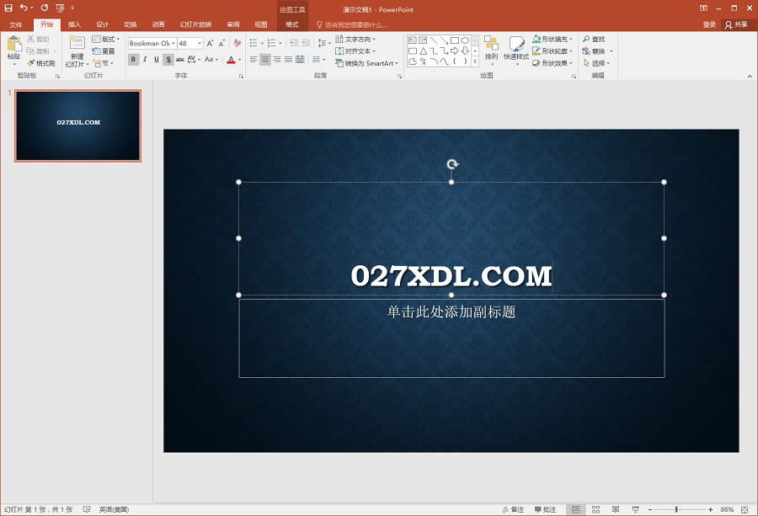The image size is (758, 516).
Task: Open the Shape Outline (形状轮廓) dropdown
Action: coord(552,51)
